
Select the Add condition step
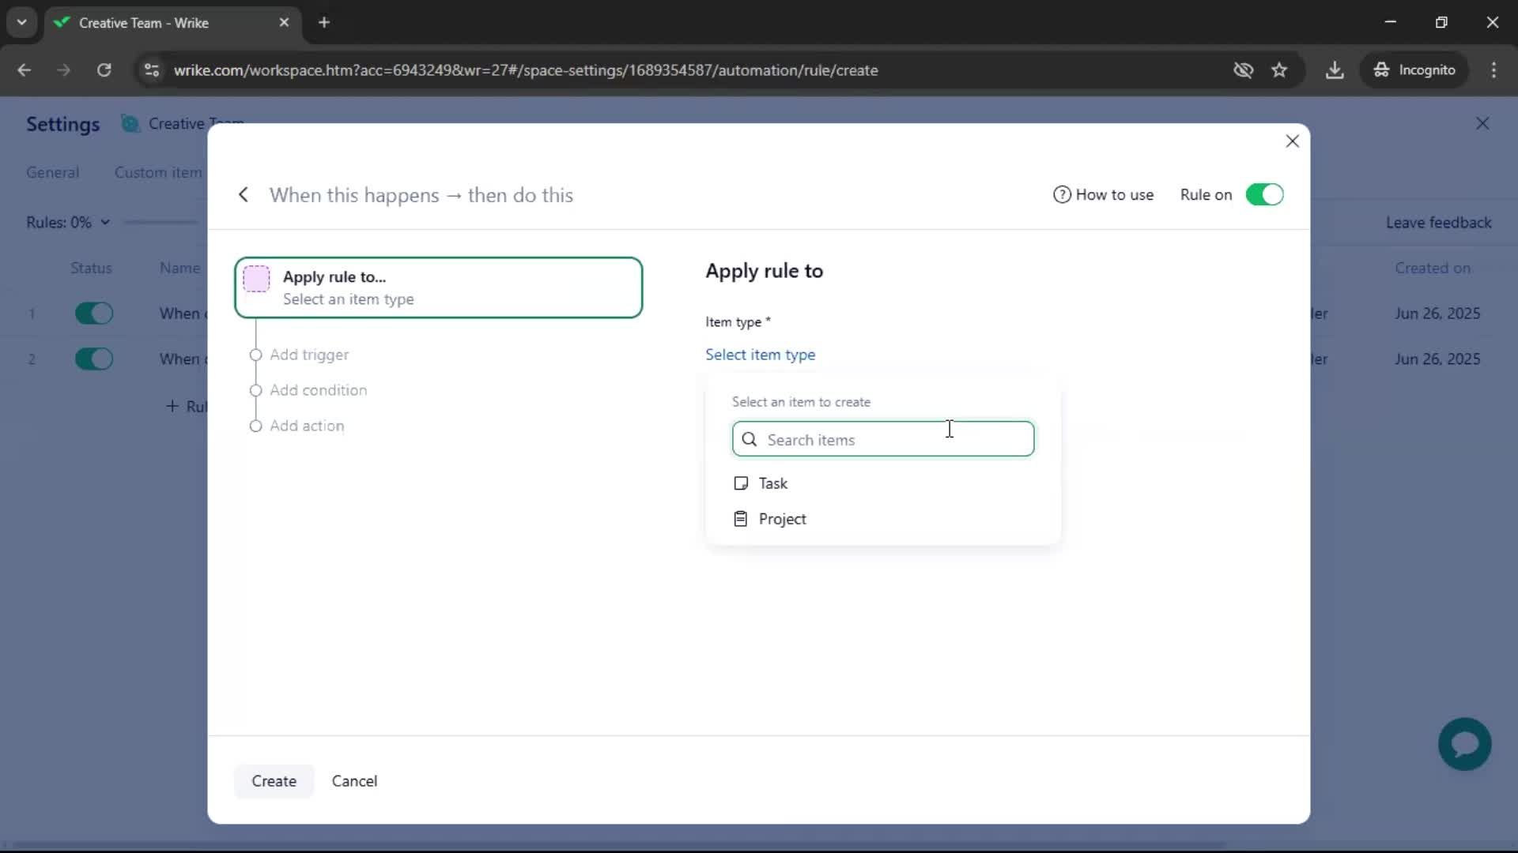318,390
